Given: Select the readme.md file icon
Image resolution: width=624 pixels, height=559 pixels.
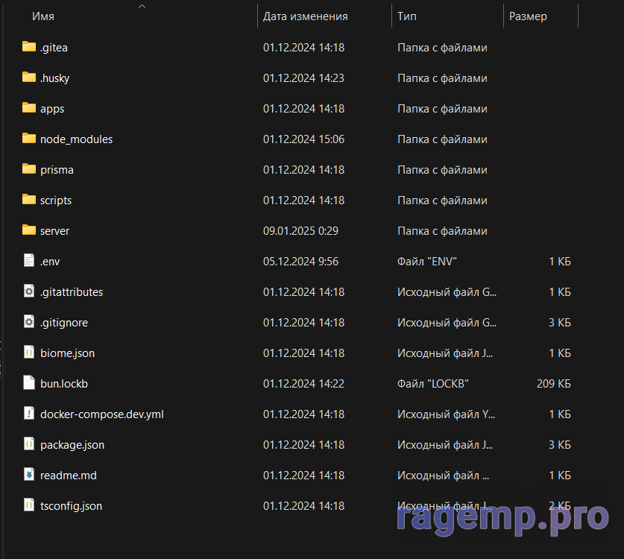Looking at the screenshot, I should coord(29,475).
